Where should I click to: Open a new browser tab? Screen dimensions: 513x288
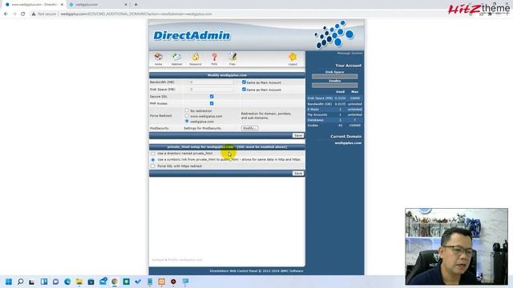tap(135, 5)
